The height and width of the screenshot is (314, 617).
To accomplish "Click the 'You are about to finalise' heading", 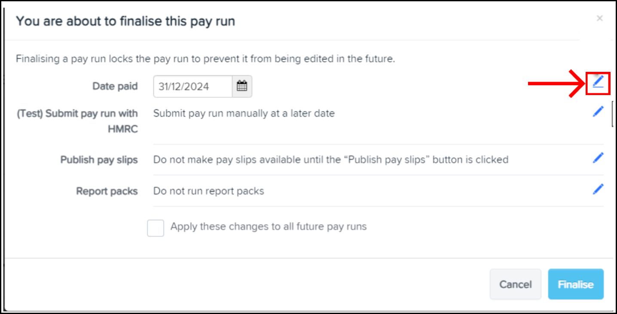I will (x=125, y=21).
